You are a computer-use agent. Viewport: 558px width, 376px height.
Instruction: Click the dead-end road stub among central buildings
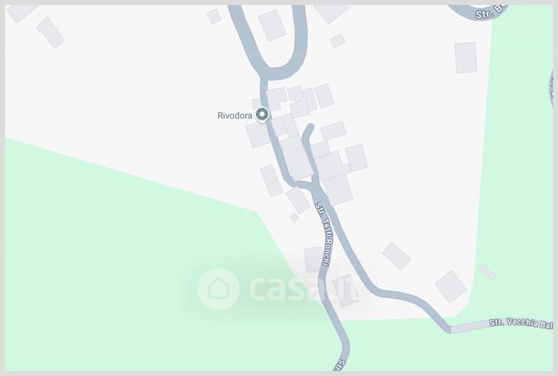tap(308, 138)
